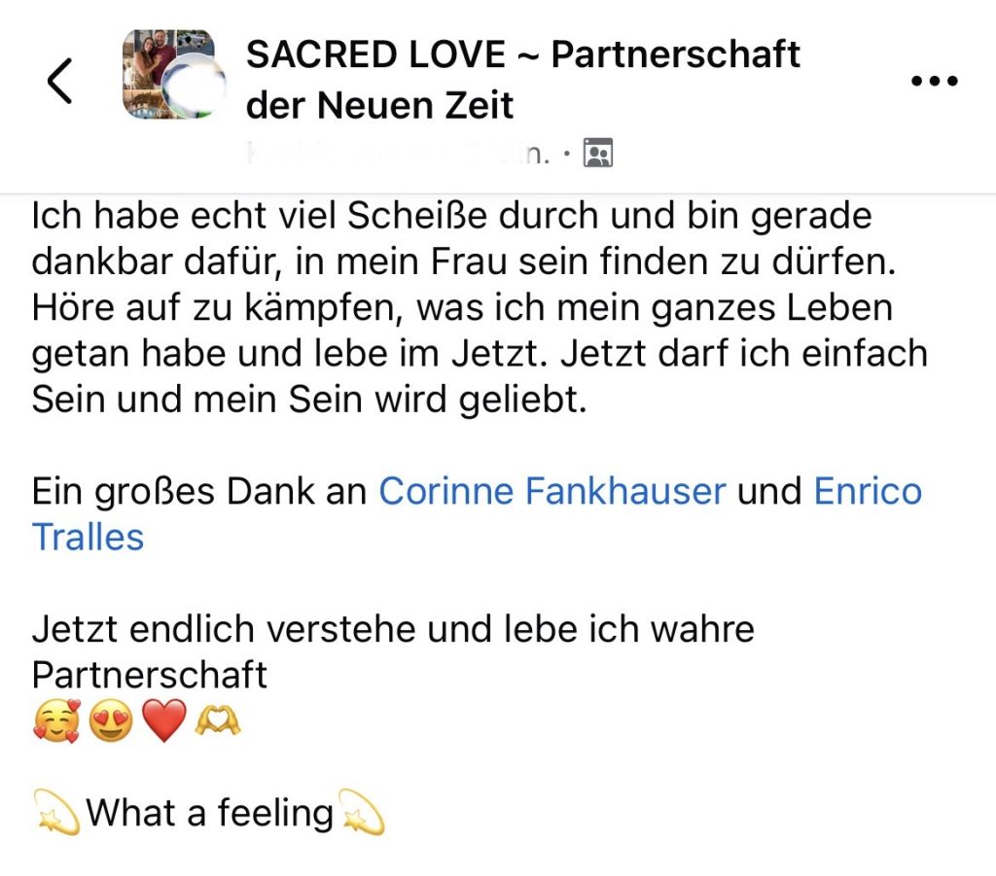Tap the heart hands emoji
The image size is (996, 876).
[x=217, y=721]
